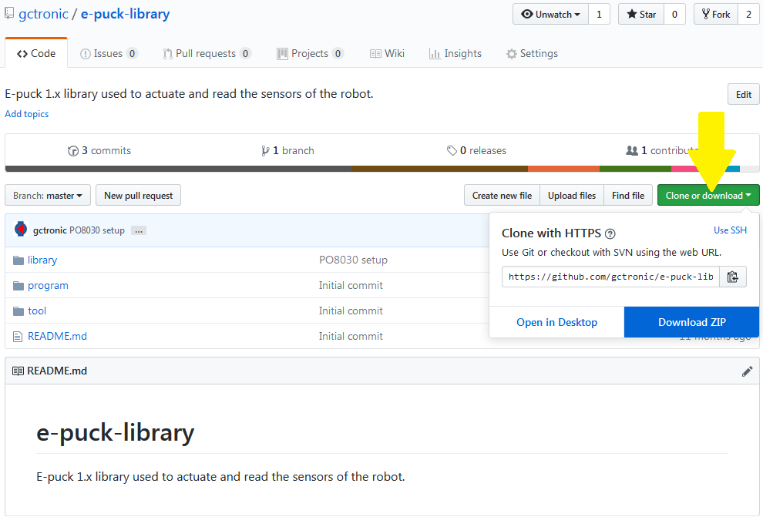
Task: Open the Insights tab
Action: coord(455,54)
